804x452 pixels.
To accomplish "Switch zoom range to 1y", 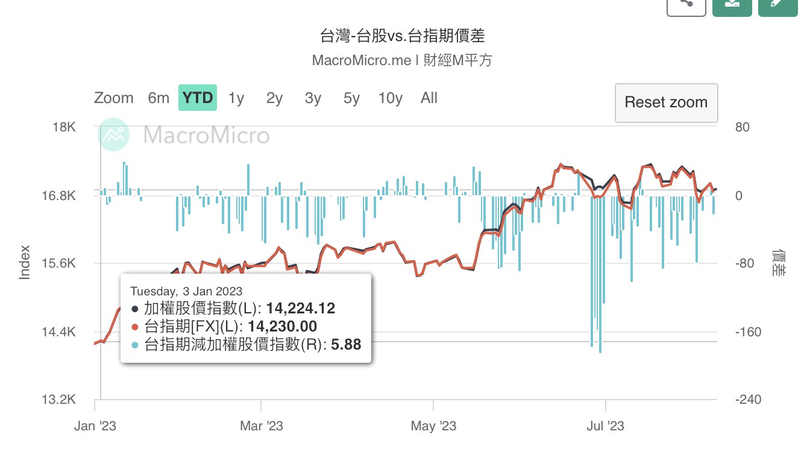I will 236,98.
